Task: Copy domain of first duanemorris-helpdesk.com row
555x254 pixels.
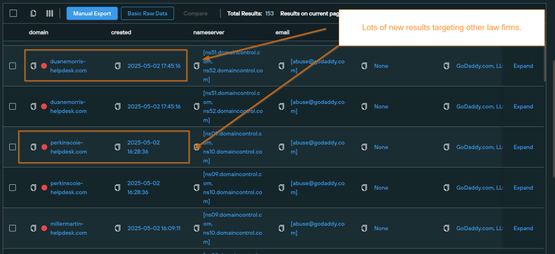Action: [33, 66]
